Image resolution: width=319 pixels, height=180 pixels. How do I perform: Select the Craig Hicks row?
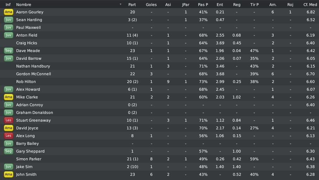tap(160, 43)
